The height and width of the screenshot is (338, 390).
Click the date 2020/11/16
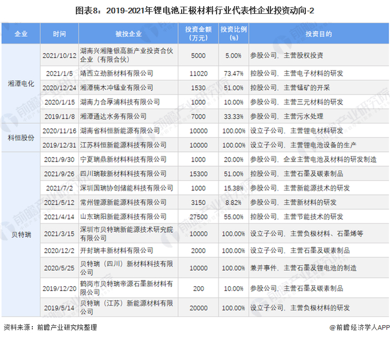click(60, 131)
